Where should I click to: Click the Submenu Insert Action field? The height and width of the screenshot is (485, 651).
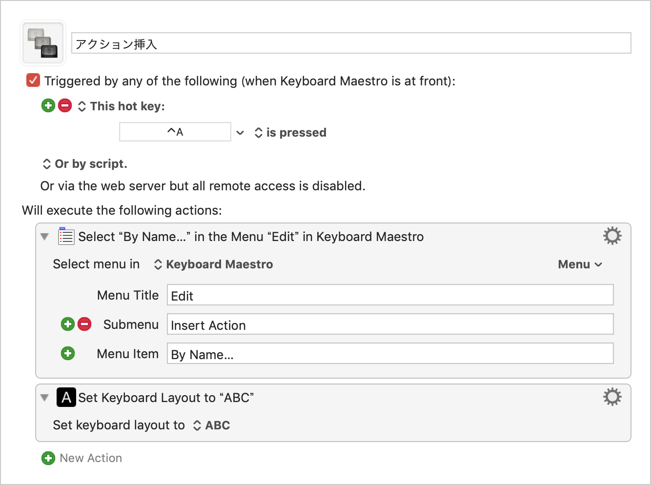point(390,324)
